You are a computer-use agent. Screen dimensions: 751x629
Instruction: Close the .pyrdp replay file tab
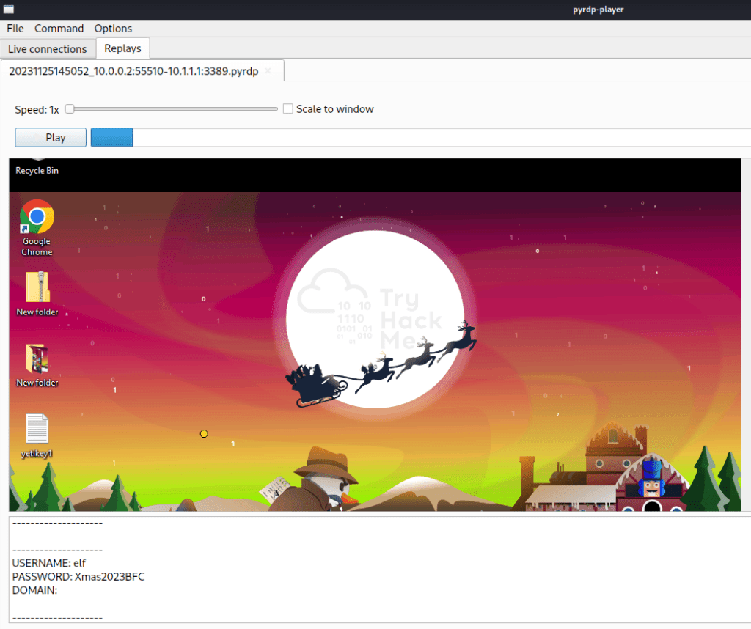point(268,71)
